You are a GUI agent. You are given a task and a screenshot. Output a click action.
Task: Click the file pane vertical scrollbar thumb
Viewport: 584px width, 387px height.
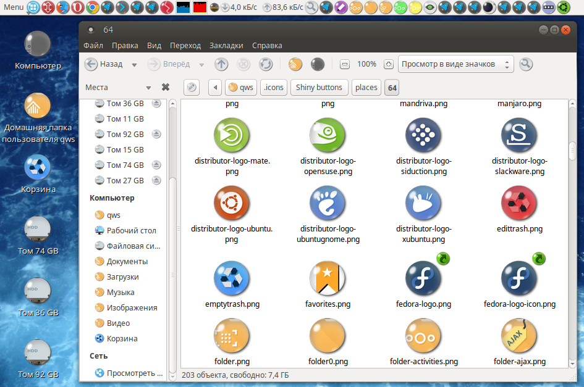(x=572, y=151)
